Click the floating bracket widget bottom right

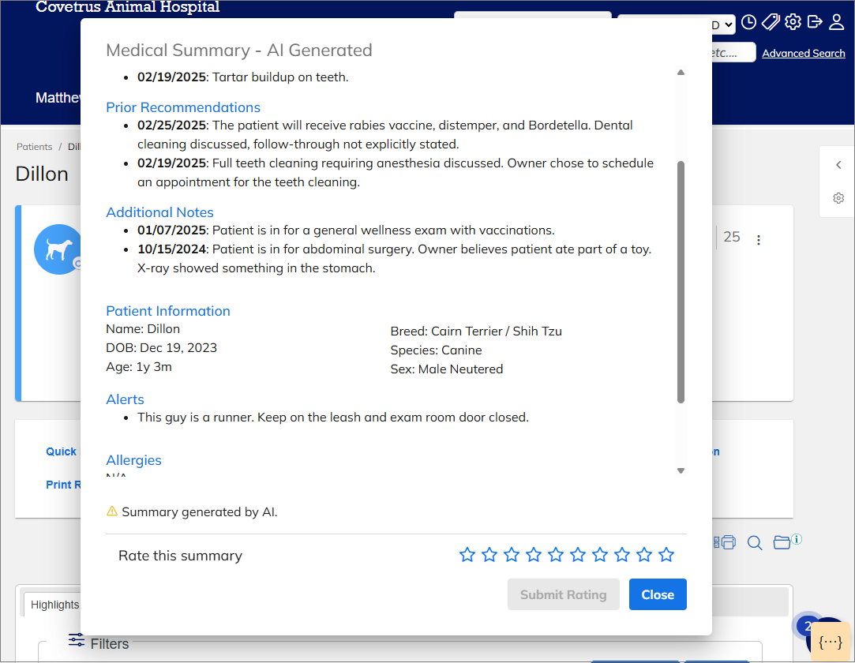click(x=830, y=641)
